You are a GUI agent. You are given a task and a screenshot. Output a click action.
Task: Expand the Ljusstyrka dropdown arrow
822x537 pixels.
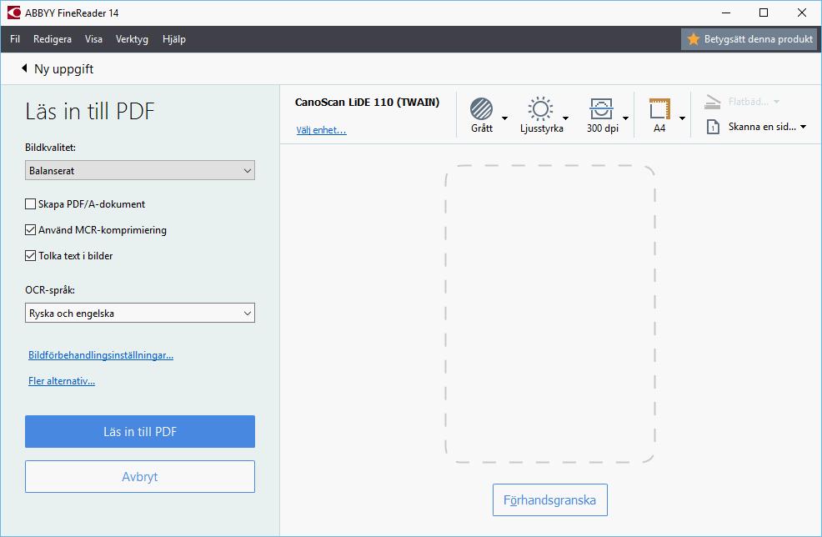566,118
